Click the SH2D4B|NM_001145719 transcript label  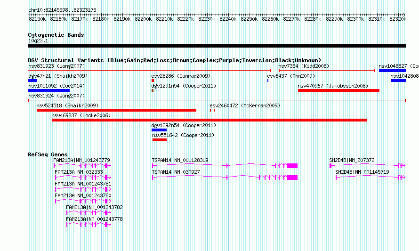[x=362, y=172]
